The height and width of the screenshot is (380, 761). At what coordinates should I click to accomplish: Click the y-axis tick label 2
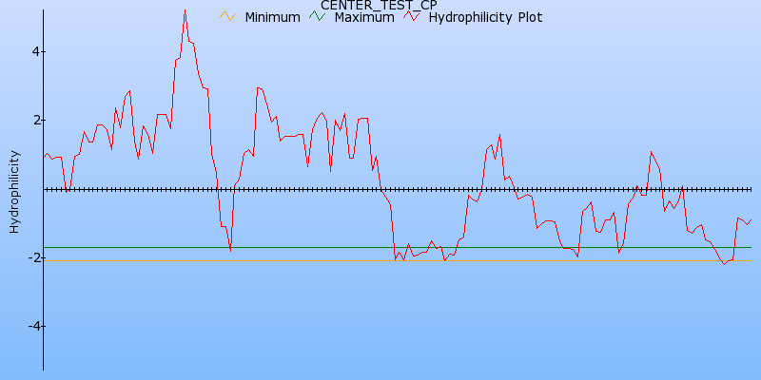point(37,121)
